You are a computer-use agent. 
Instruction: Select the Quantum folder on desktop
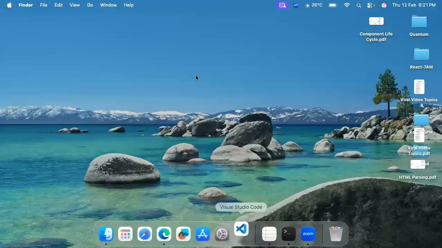[x=419, y=26]
